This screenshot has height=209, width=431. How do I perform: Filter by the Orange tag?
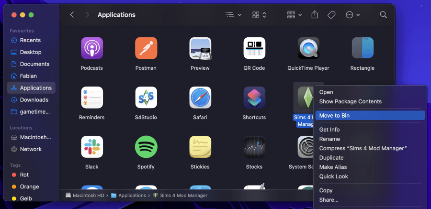point(31,187)
